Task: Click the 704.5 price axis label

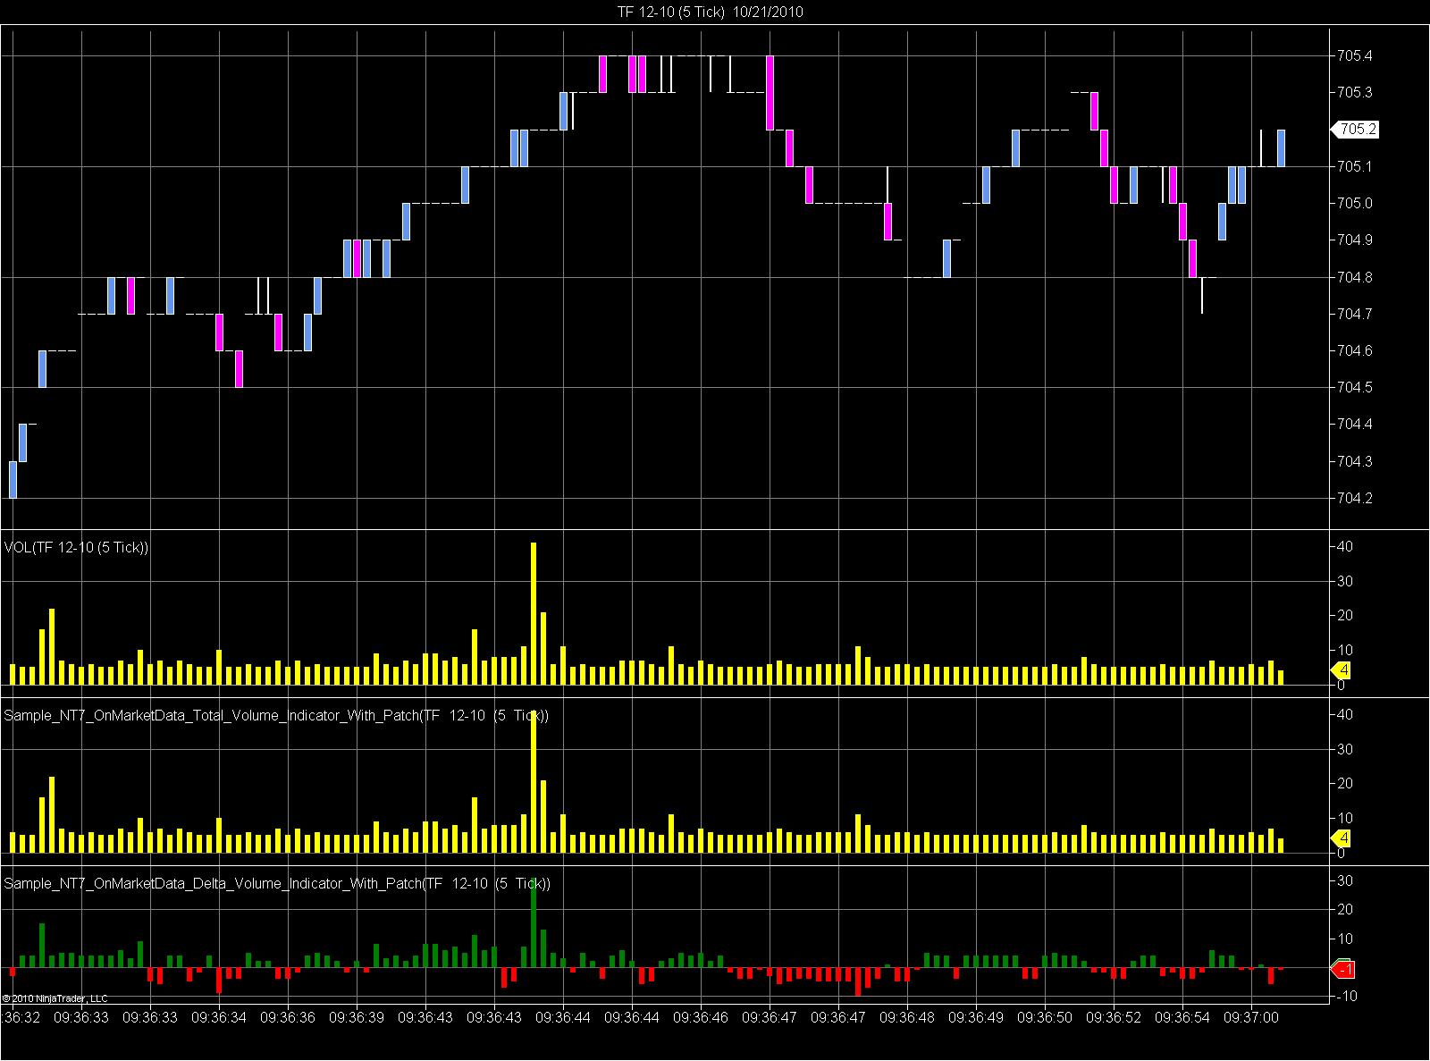Action: (x=1355, y=387)
